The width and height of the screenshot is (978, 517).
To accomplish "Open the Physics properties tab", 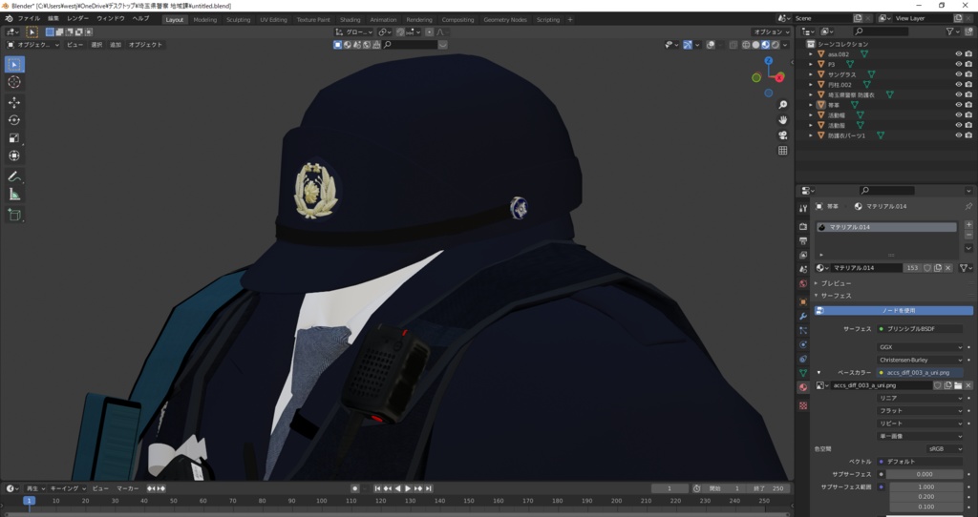I will pyautogui.click(x=803, y=344).
